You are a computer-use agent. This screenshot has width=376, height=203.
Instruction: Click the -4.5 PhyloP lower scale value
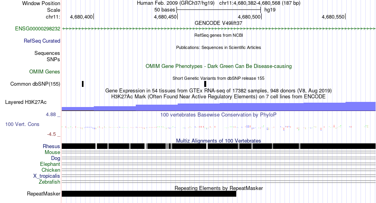51,134
